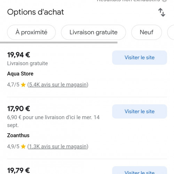
Task: Click the horizontal filter scrollbar
Action: [59, 42]
